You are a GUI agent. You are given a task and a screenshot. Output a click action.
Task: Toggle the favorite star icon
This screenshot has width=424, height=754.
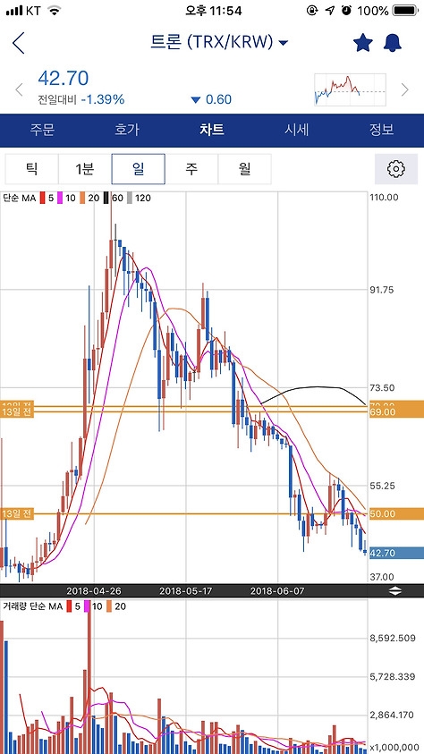click(x=363, y=43)
